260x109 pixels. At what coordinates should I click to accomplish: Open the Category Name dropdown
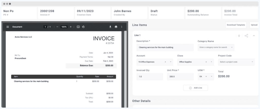232,47
